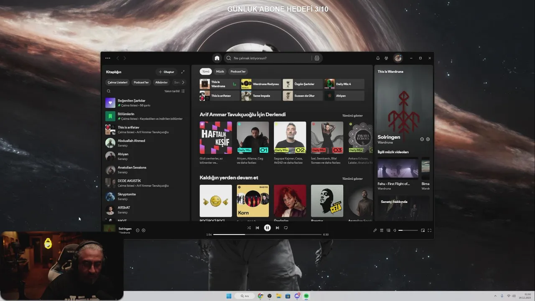The height and width of the screenshot is (301, 535).
Task: Hide Solringen from right panel
Action: pos(422,139)
